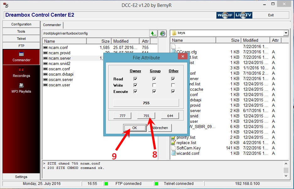
Task: Uncheck the Owner Read checkbox
Action: coord(135,79)
